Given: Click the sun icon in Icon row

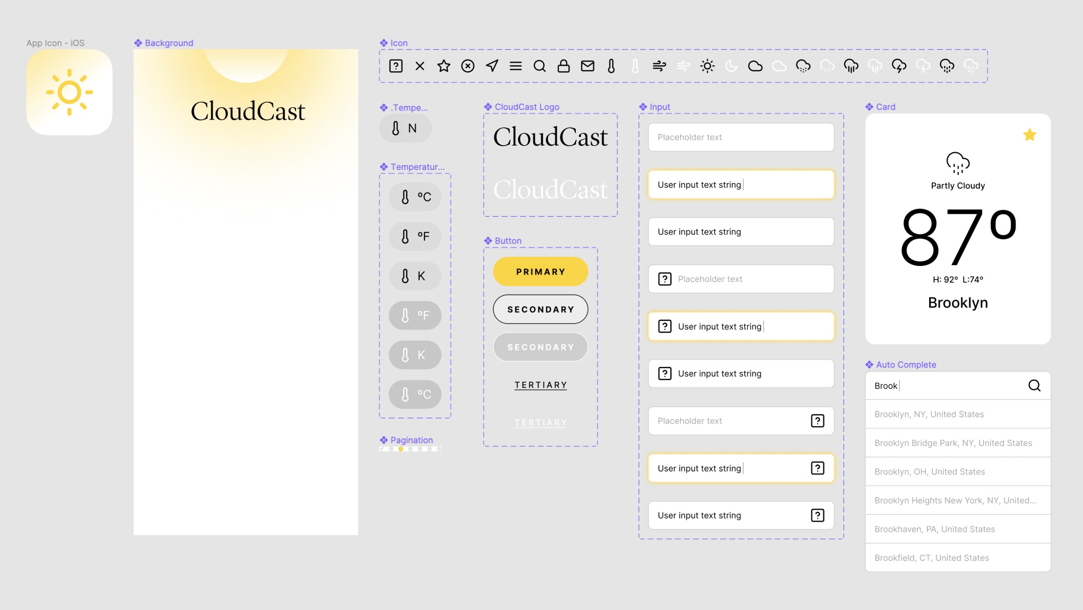Looking at the screenshot, I should click(707, 66).
